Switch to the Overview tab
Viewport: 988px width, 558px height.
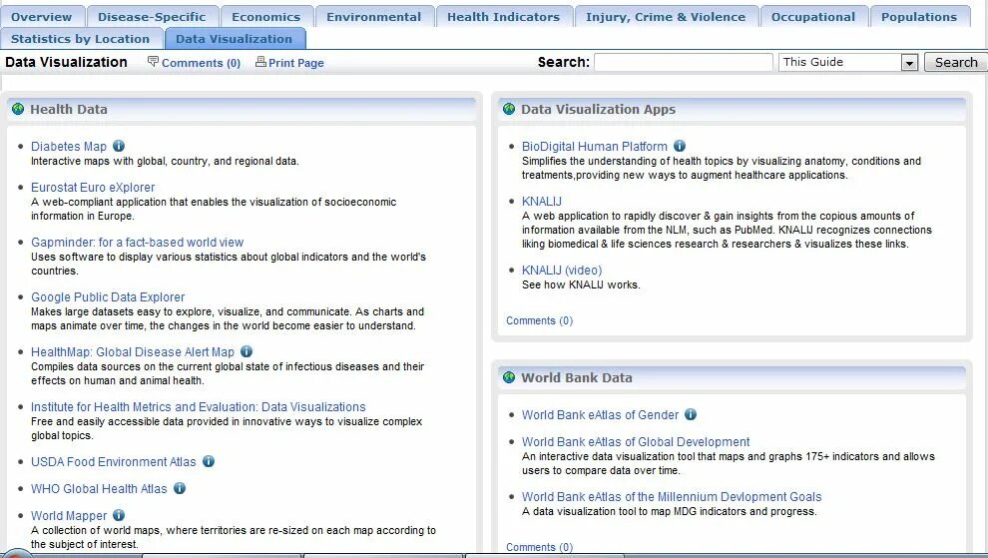click(x=42, y=17)
